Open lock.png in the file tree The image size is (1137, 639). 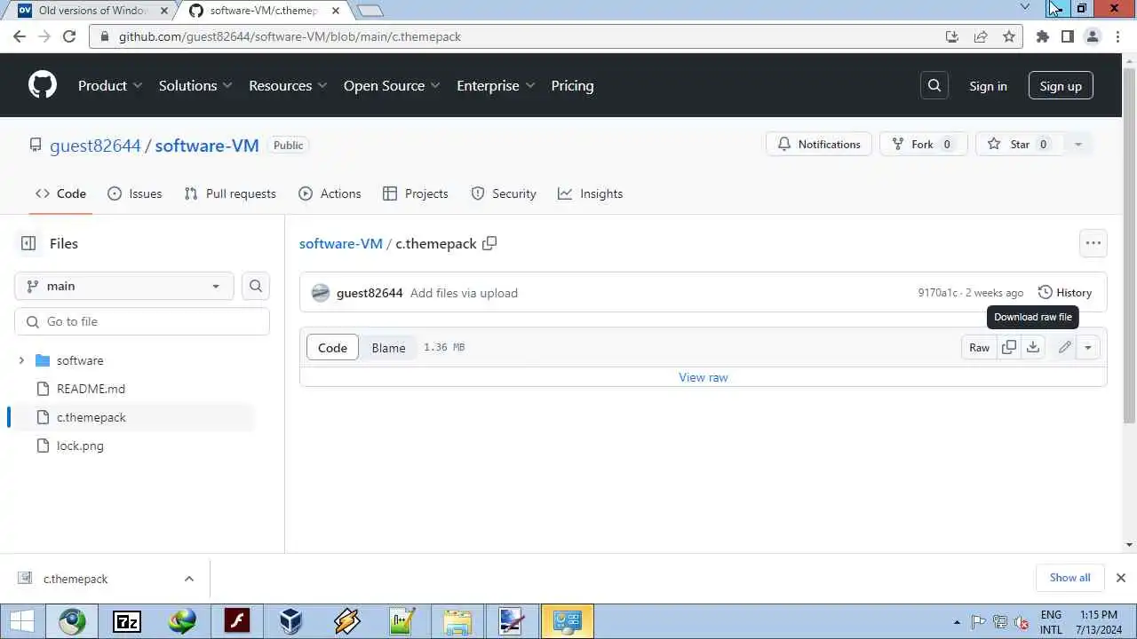click(x=80, y=446)
